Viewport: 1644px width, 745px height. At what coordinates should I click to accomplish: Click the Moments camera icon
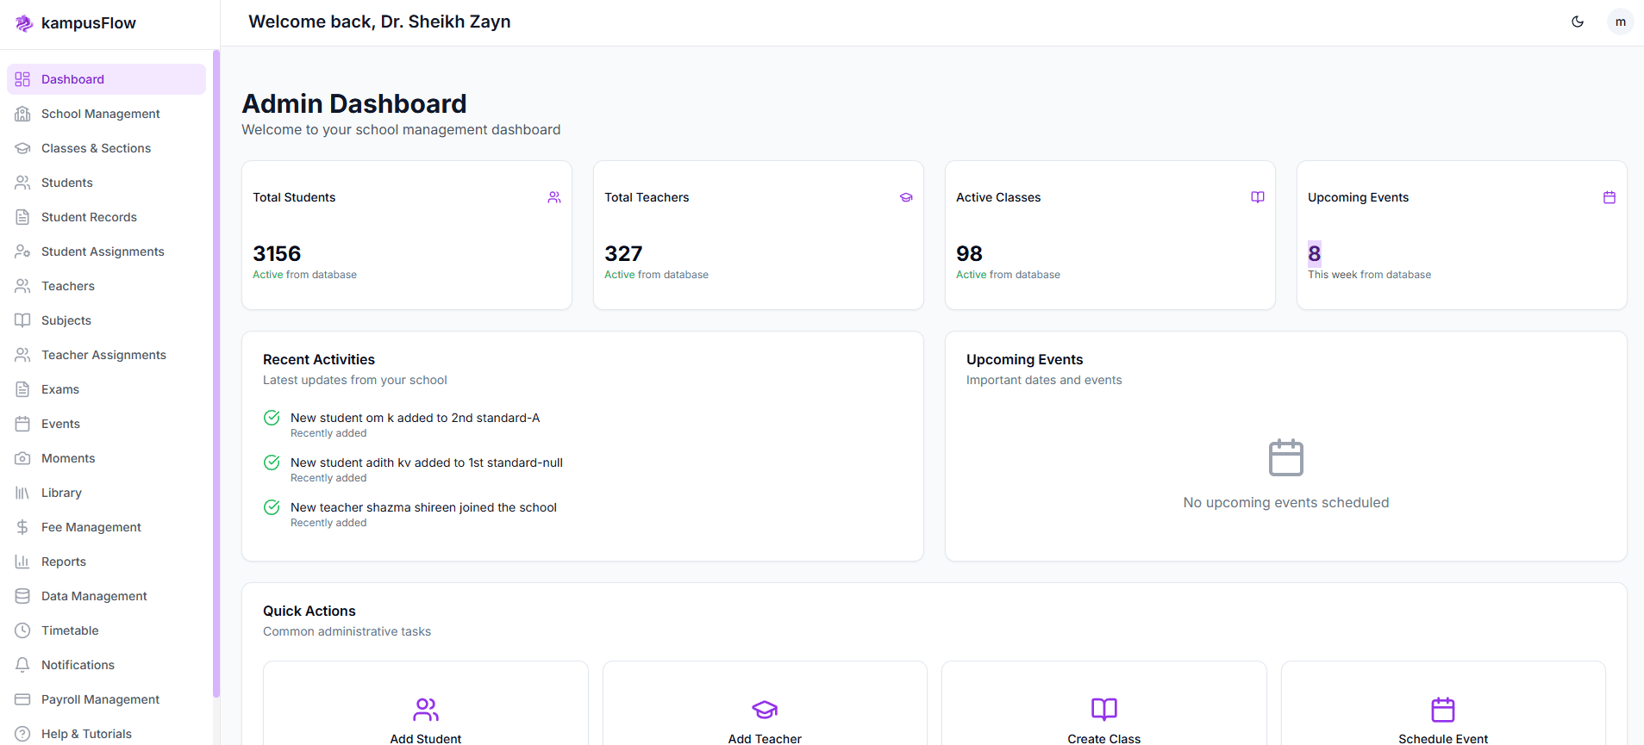[22, 458]
